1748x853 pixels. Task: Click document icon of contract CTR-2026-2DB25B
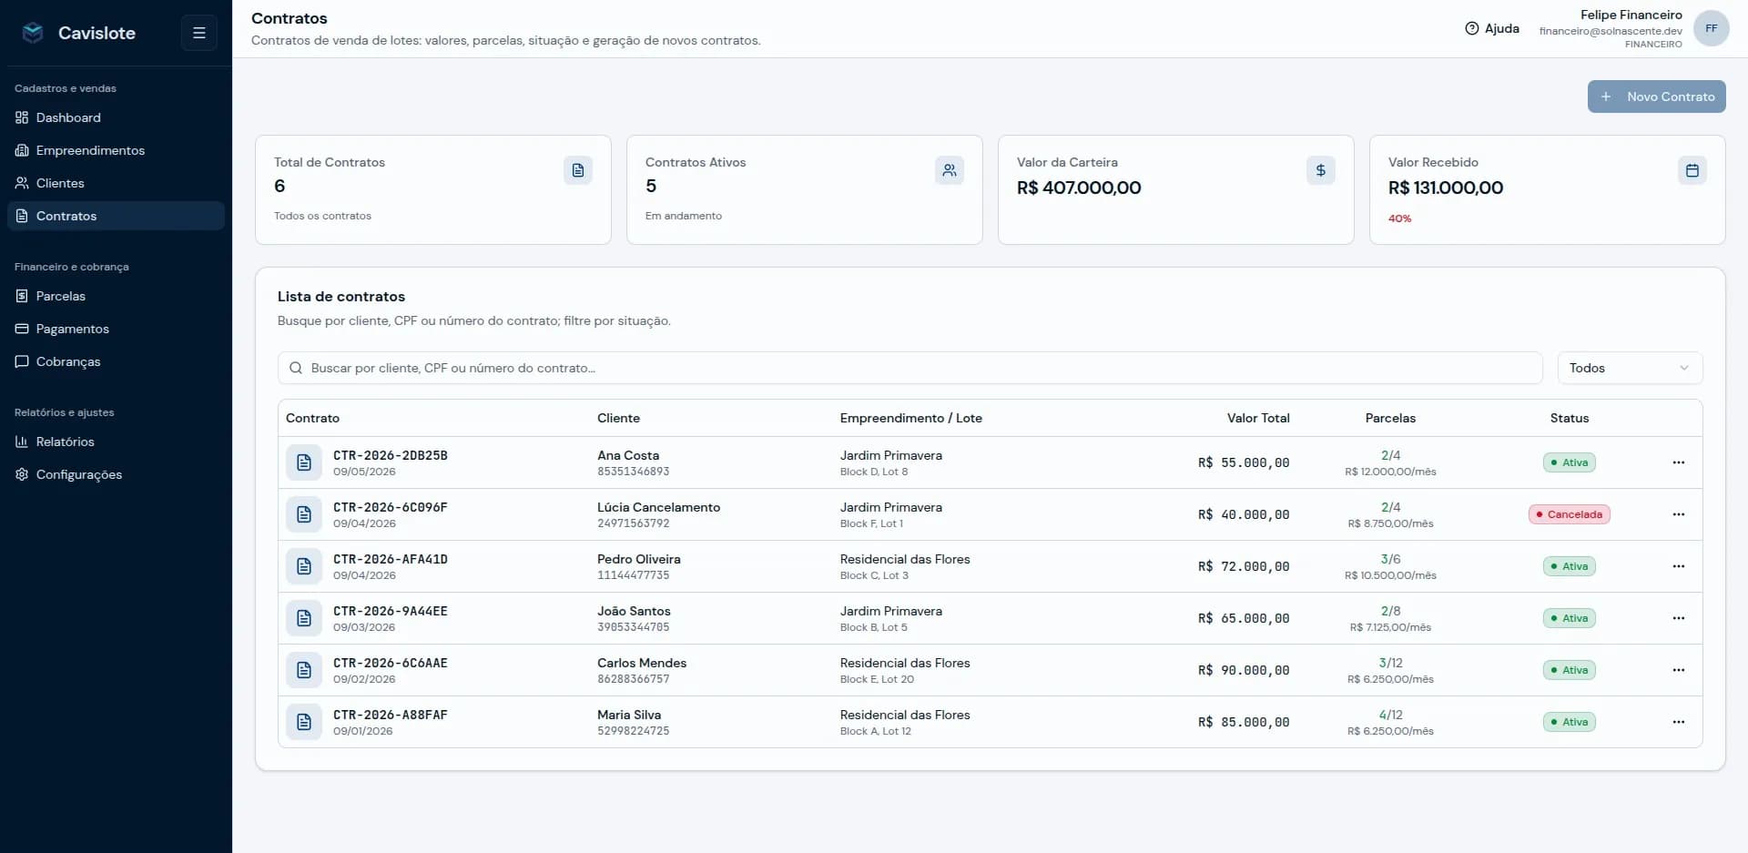tap(304, 462)
